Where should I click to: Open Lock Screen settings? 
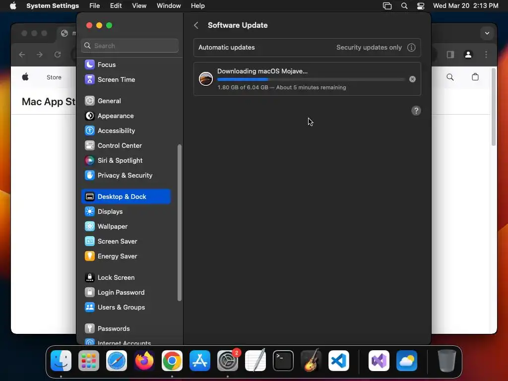click(126, 278)
